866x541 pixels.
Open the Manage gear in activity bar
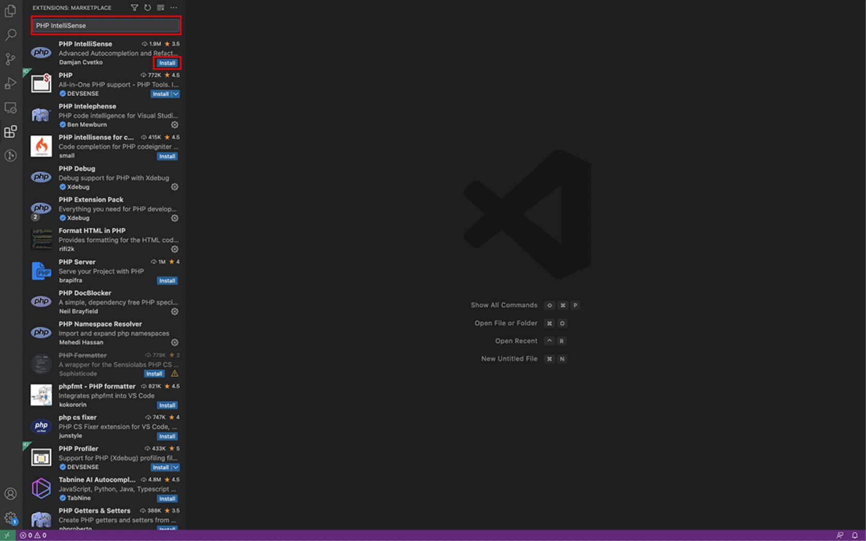[x=10, y=518]
